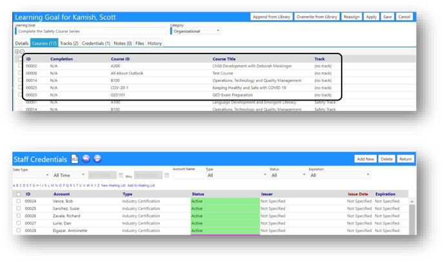
Task: Click the Reassign button
Action: (x=351, y=17)
